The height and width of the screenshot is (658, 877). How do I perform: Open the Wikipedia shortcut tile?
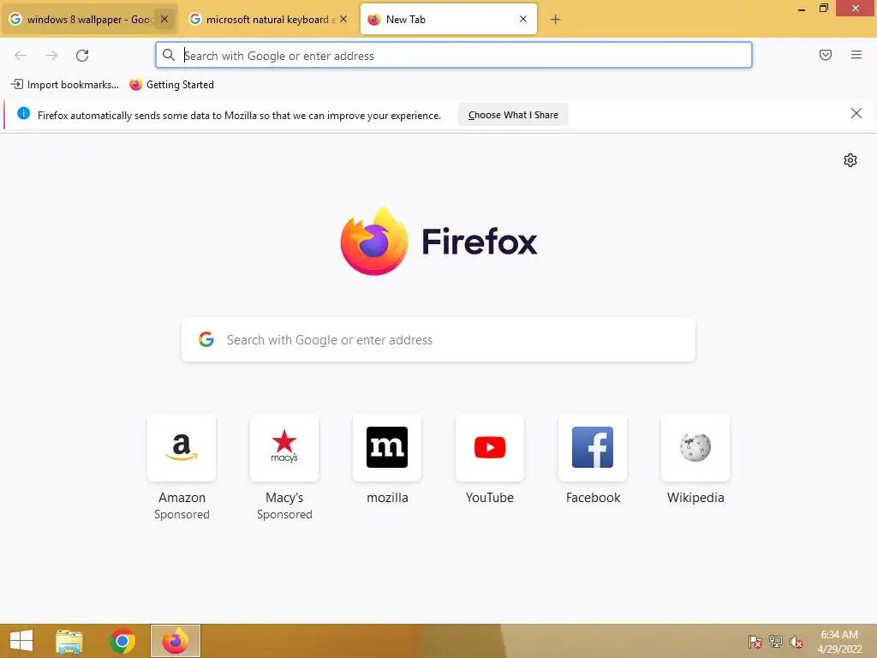click(695, 447)
